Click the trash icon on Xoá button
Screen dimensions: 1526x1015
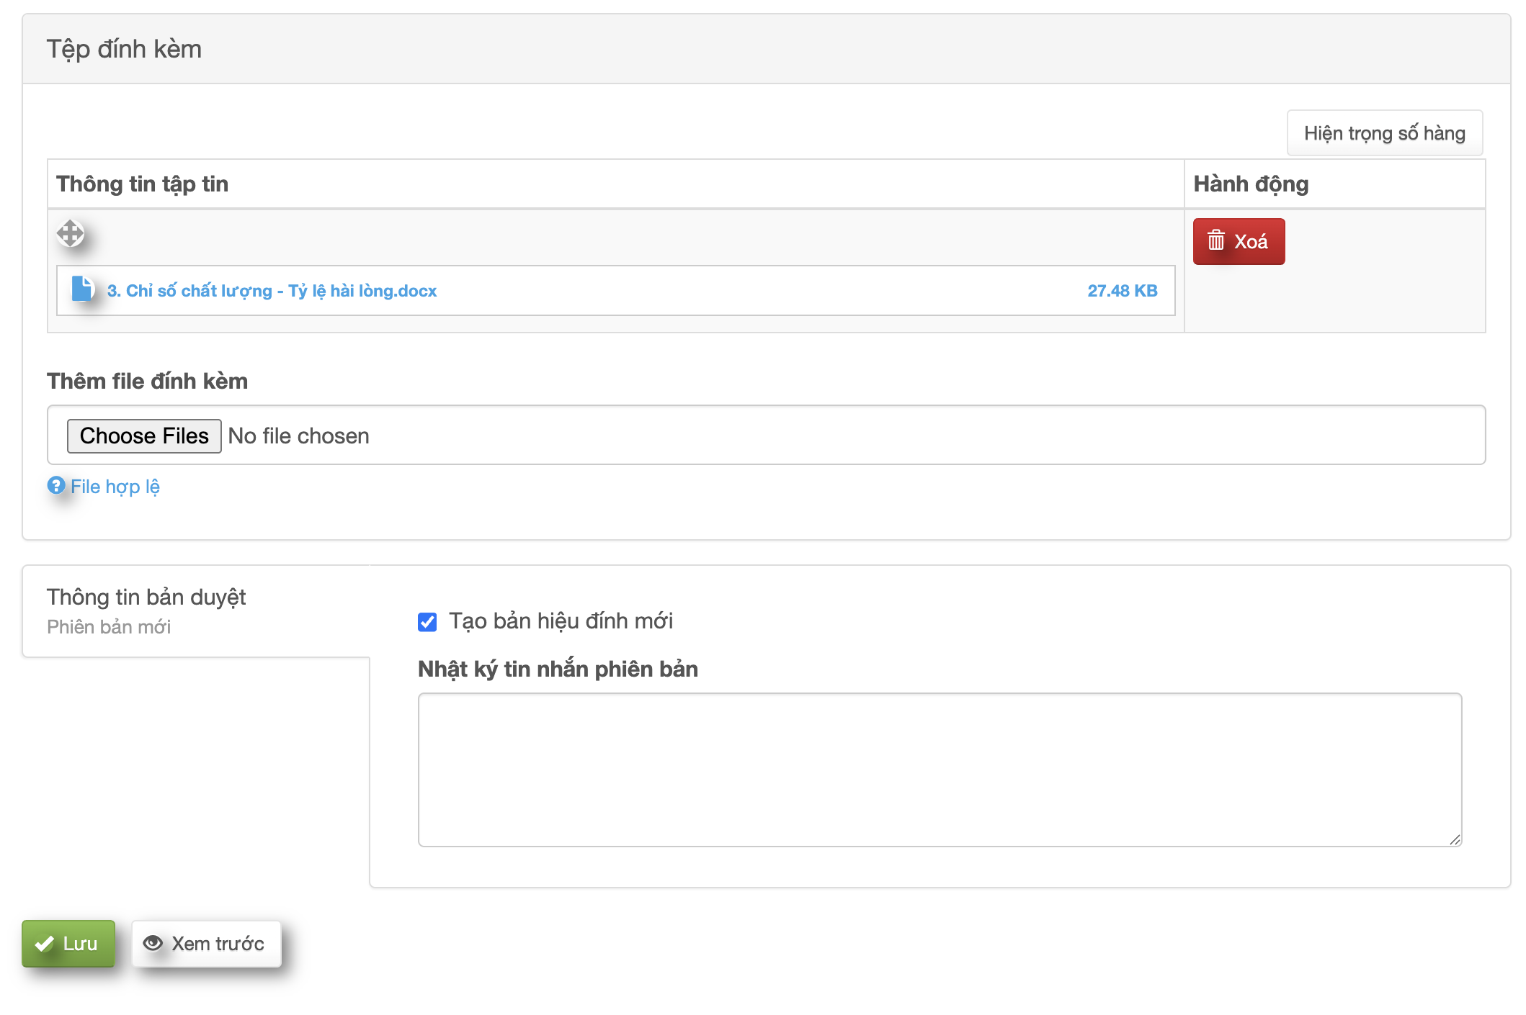[x=1216, y=240]
